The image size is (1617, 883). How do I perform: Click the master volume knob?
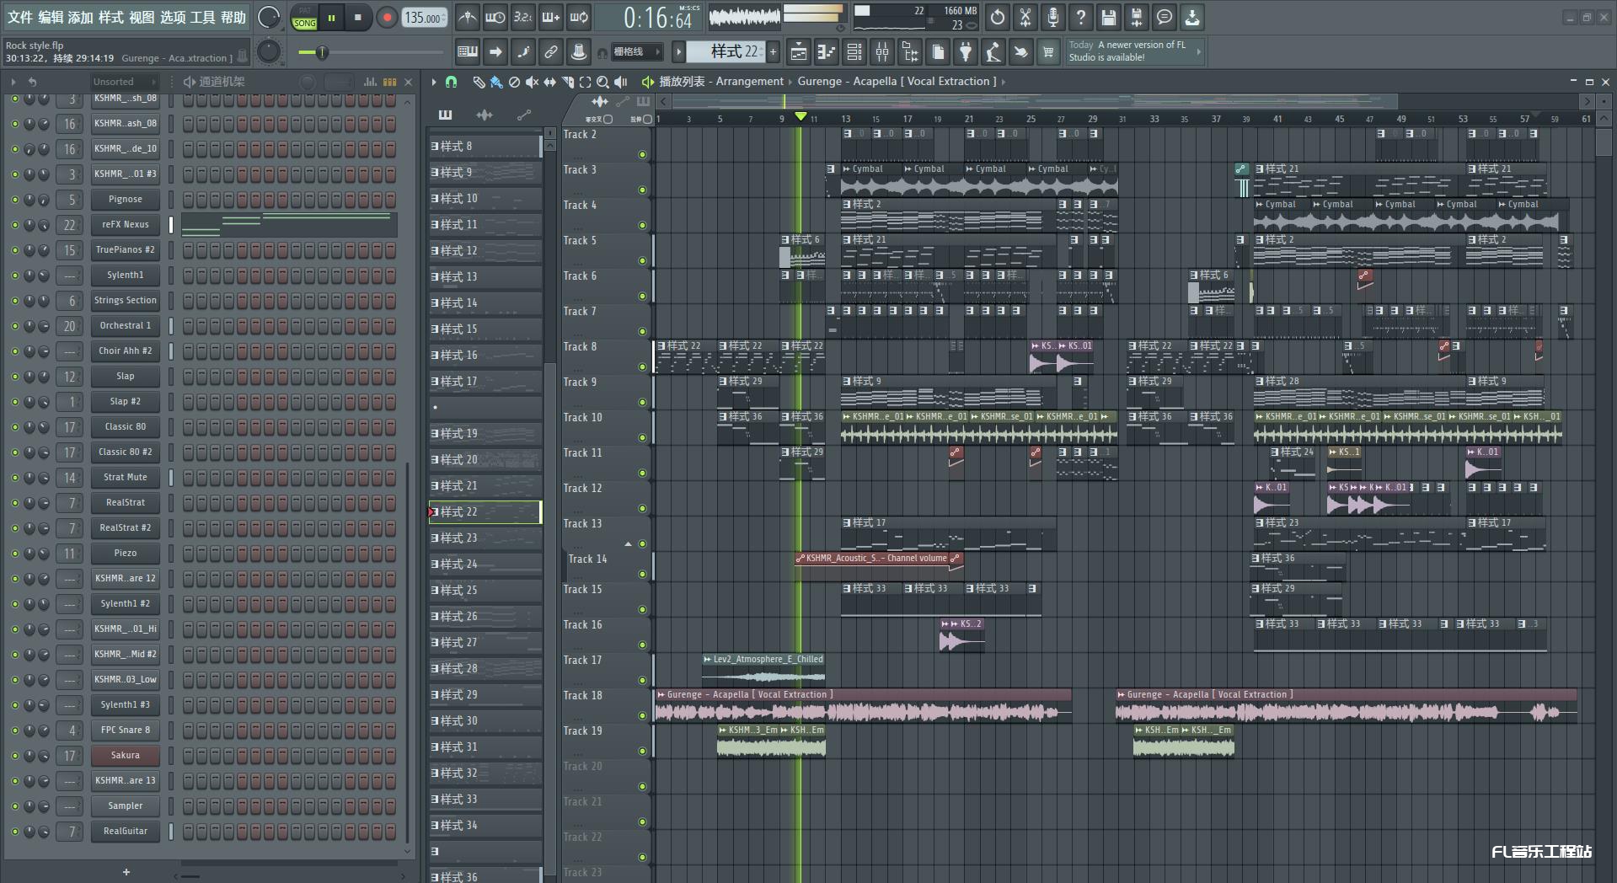268,17
